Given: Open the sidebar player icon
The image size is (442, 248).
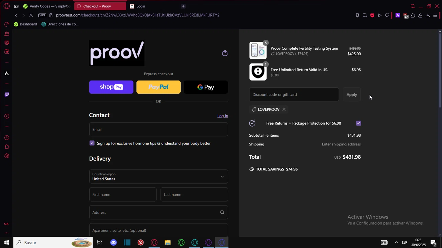Looking at the screenshot, I should (x=6, y=116).
